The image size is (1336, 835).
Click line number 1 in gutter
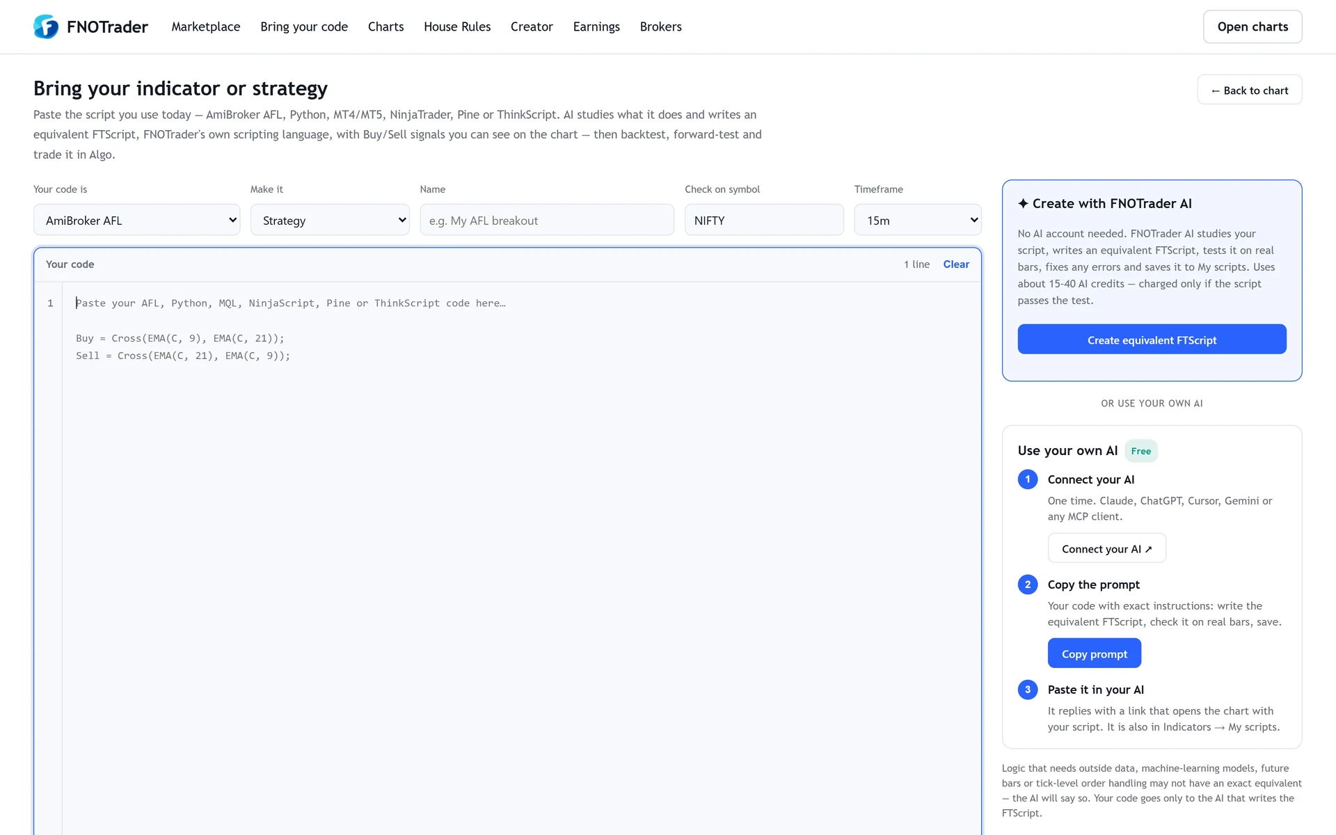(50, 303)
